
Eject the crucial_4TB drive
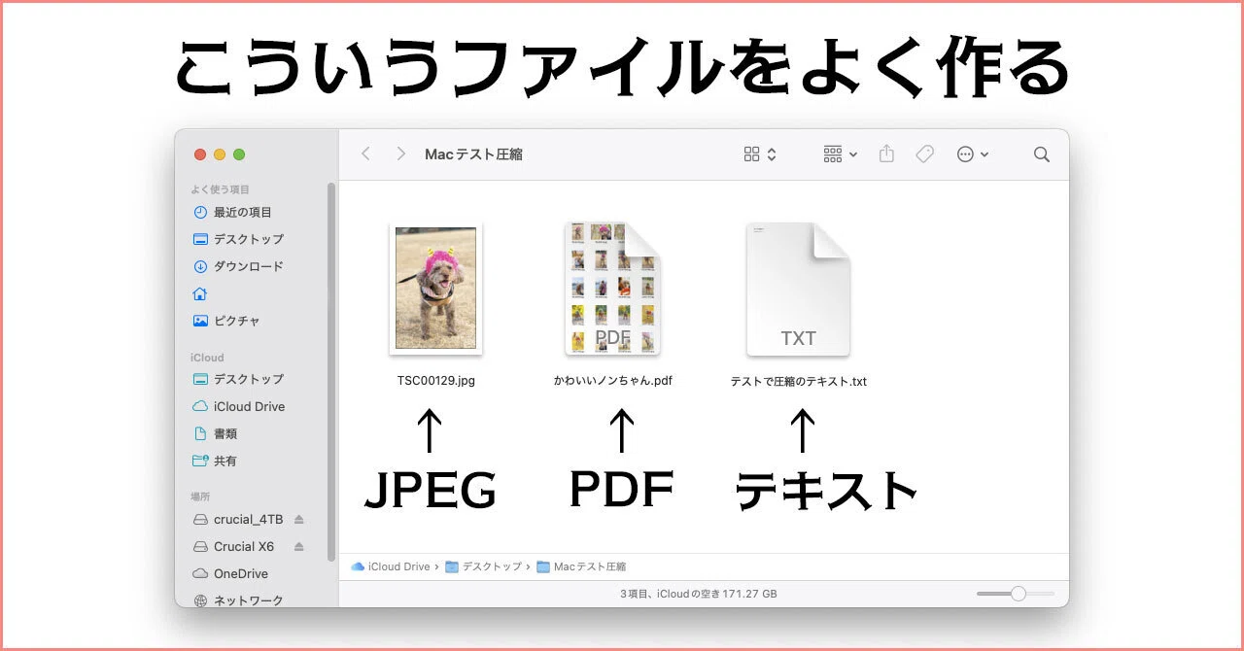(299, 519)
